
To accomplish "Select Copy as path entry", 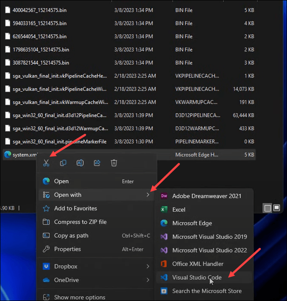I will click(71, 235).
